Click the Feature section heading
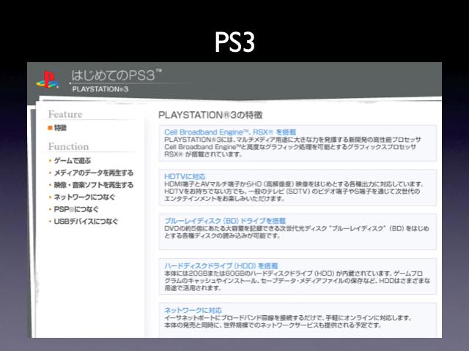469x351 pixels. 65,114
